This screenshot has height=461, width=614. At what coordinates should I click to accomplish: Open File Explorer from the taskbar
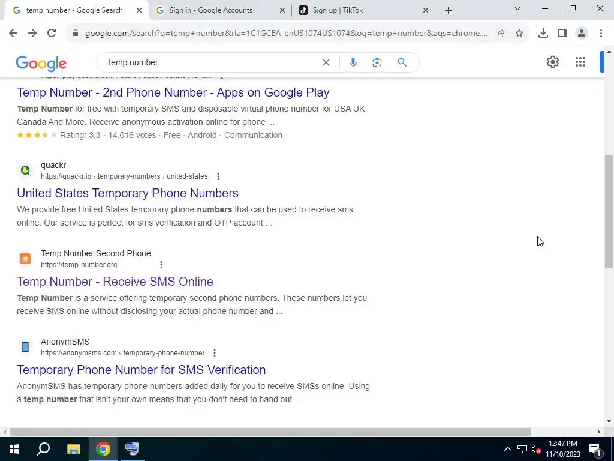73,449
